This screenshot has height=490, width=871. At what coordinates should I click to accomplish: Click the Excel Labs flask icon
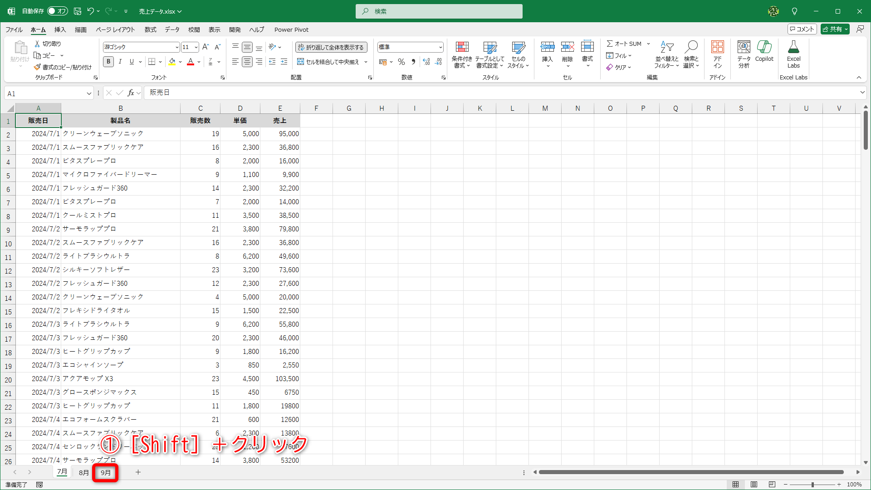793,47
